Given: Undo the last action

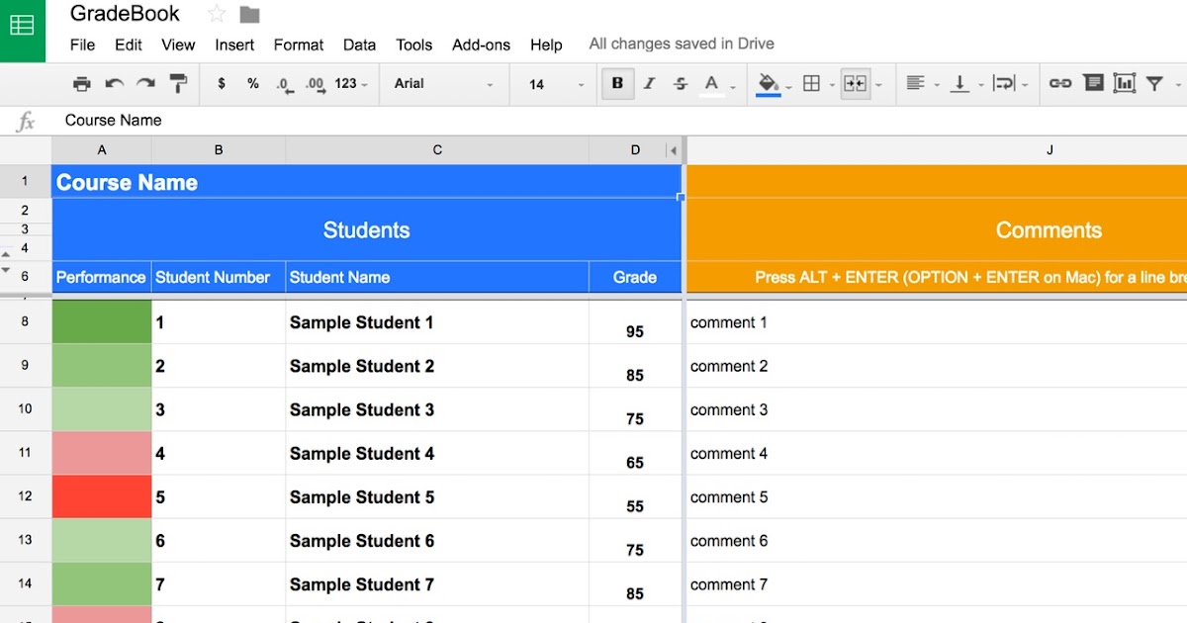Looking at the screenshot, I should [x=115, y=84].
